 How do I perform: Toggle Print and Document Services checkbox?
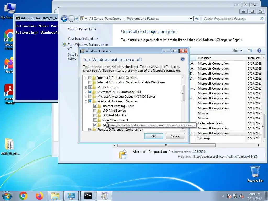90,101
